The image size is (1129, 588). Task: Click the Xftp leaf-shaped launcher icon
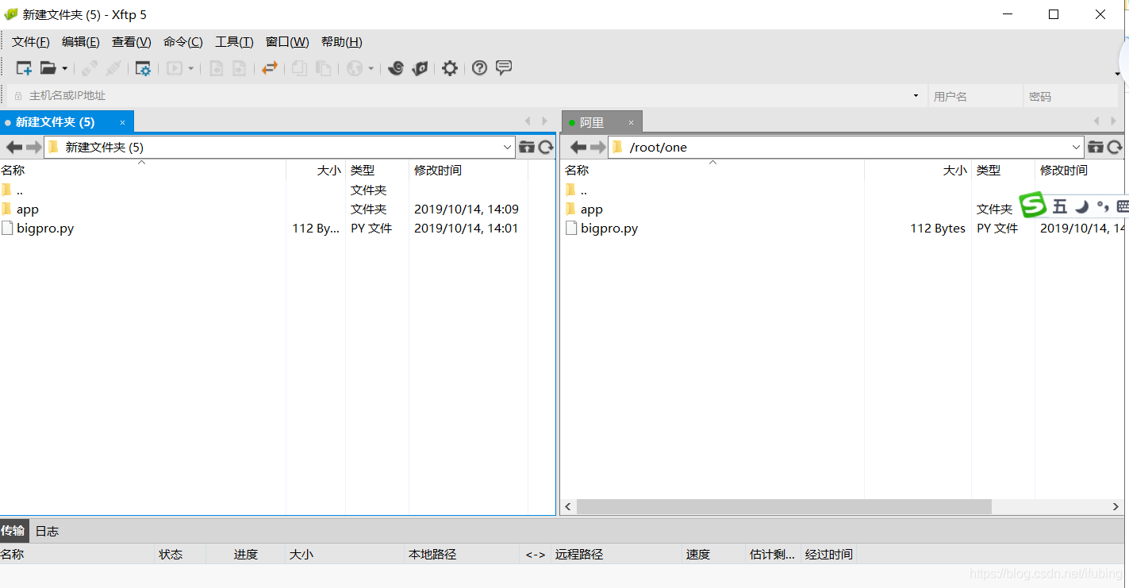click(x=420, y=68)
